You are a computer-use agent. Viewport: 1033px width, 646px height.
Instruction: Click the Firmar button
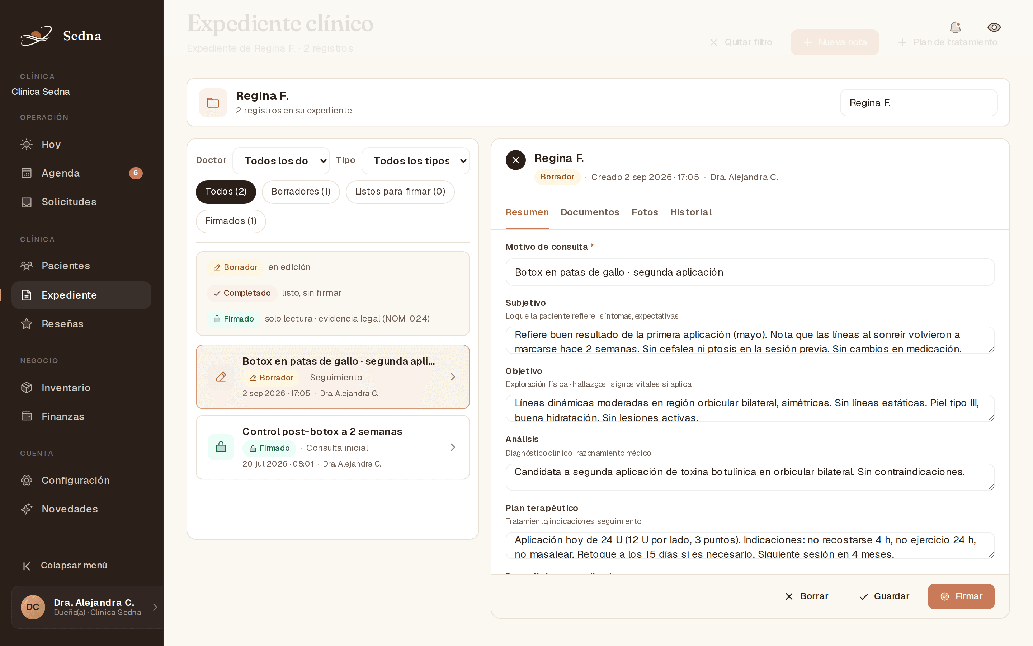961,596
